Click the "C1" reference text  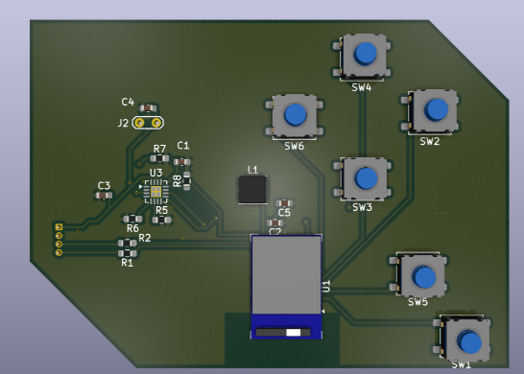point(183,145)
